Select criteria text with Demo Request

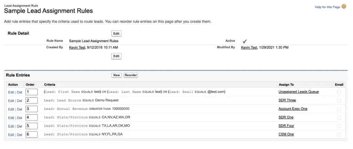pos(81,100)
